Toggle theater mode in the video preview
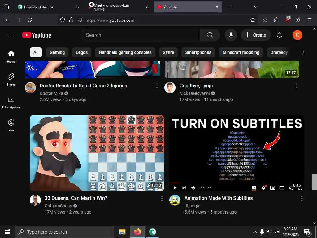Screen dimensions: 317x238 click(x=282, y=188)
